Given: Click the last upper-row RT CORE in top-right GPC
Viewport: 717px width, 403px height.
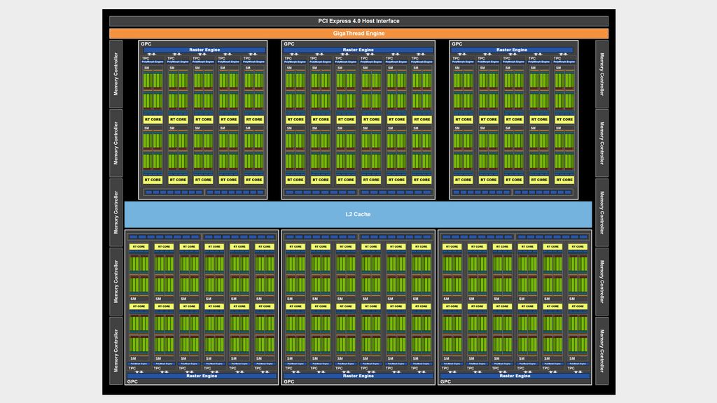Looking at the screenshot, I should 564,120.
